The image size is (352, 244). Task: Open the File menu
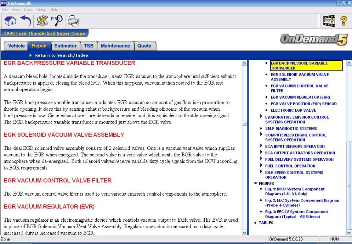point(5,10)
